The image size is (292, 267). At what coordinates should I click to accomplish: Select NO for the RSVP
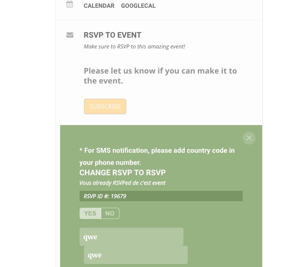coord(110,213)
